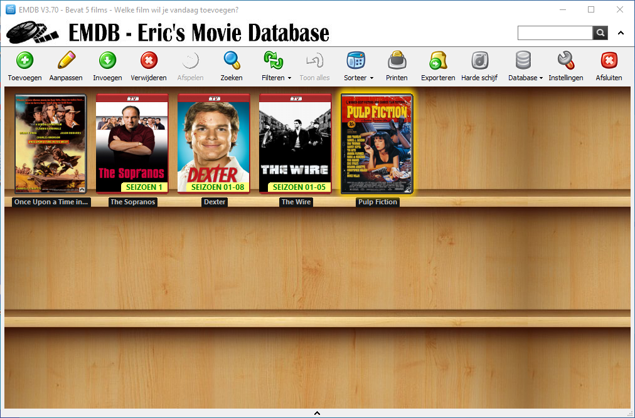Click the Invoegen green download icon

tap(107, 61)
